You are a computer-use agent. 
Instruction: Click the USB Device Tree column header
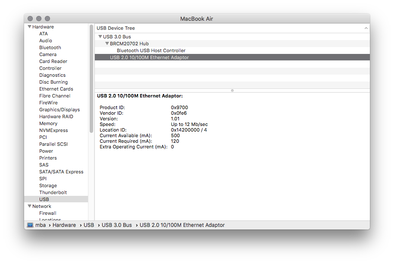[232, 28]
